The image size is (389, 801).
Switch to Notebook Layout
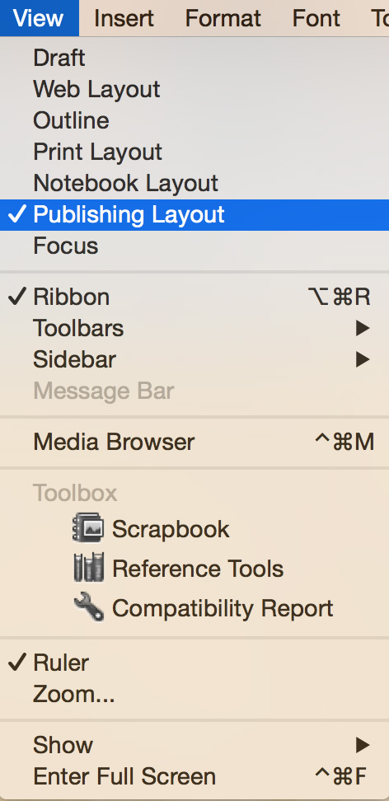194,184
